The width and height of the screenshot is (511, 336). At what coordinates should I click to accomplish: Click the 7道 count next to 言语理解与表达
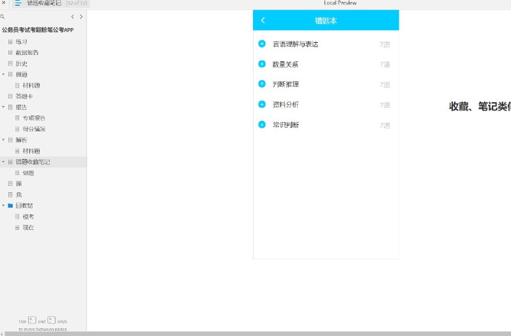(385, 44)
